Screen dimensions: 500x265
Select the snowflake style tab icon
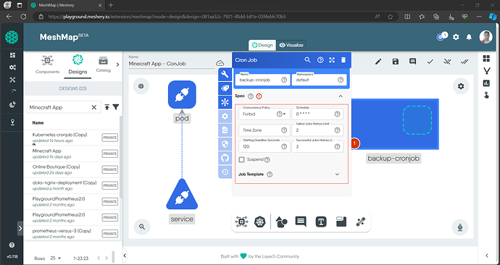pyautogui.click(x=225, y=102)
